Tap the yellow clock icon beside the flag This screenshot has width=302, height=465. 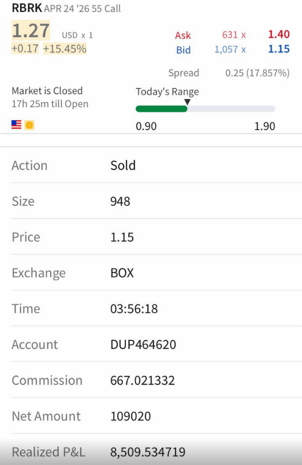point(29,125)
